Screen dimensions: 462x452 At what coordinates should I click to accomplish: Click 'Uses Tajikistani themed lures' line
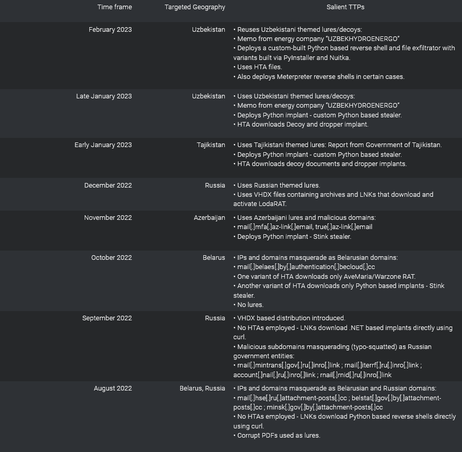click(338, 145)
